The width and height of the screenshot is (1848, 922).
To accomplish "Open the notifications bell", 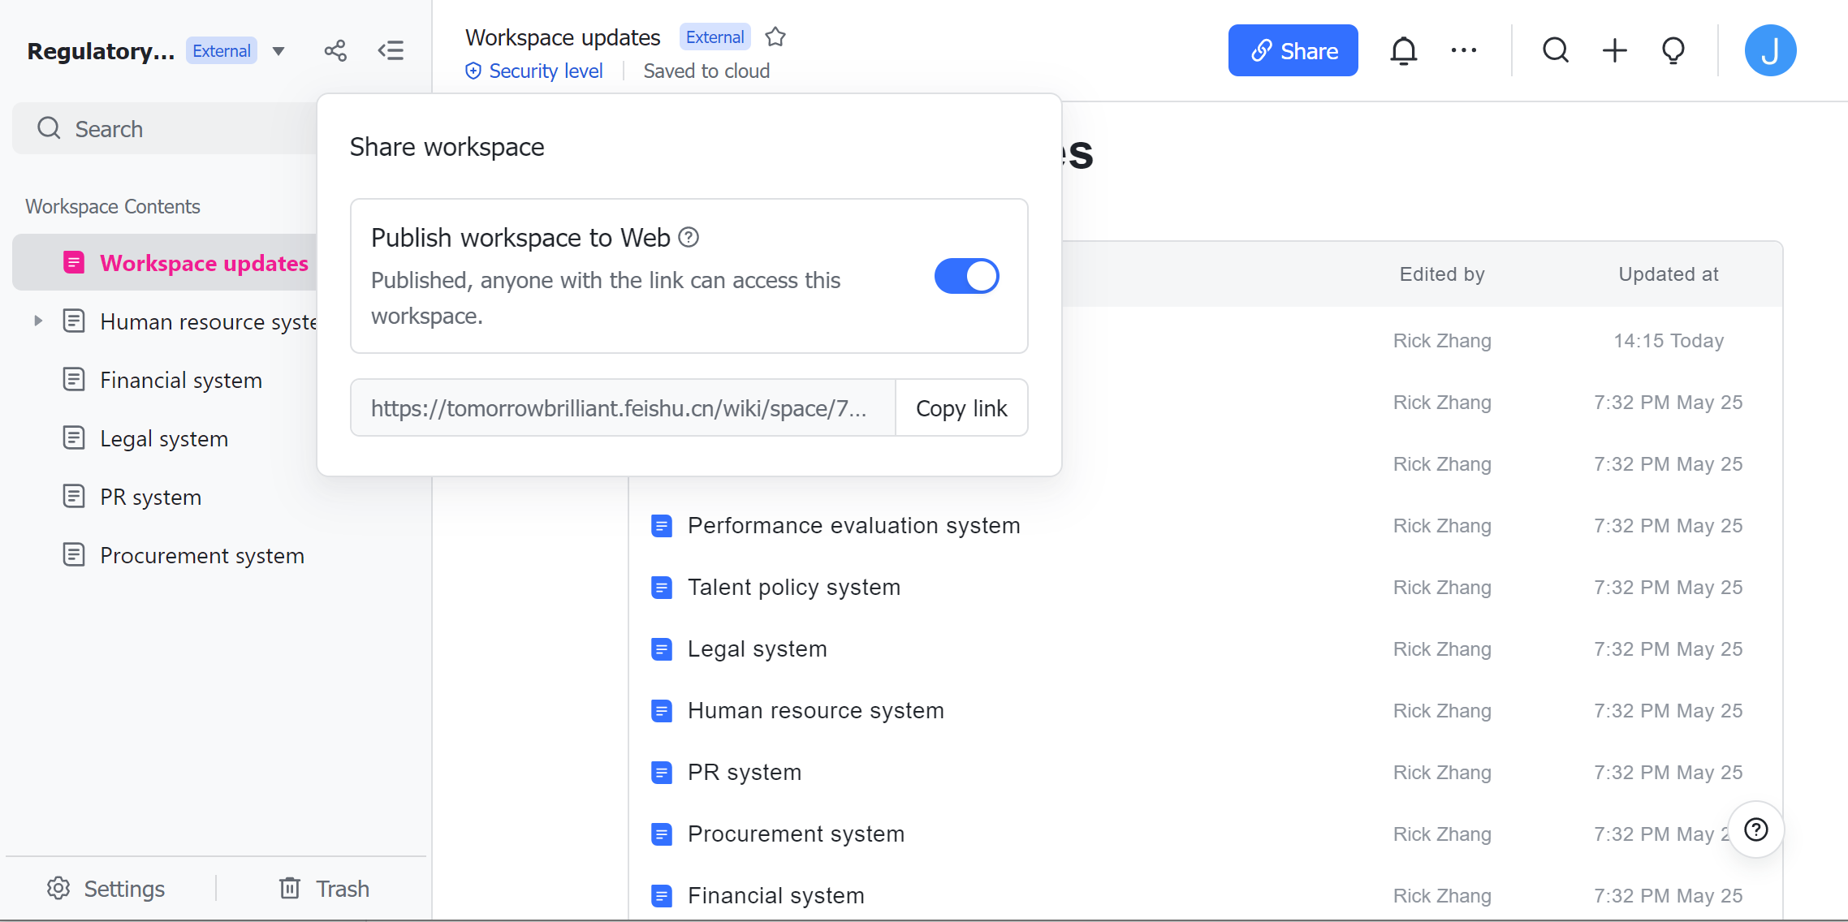I will coord(1403,51).
